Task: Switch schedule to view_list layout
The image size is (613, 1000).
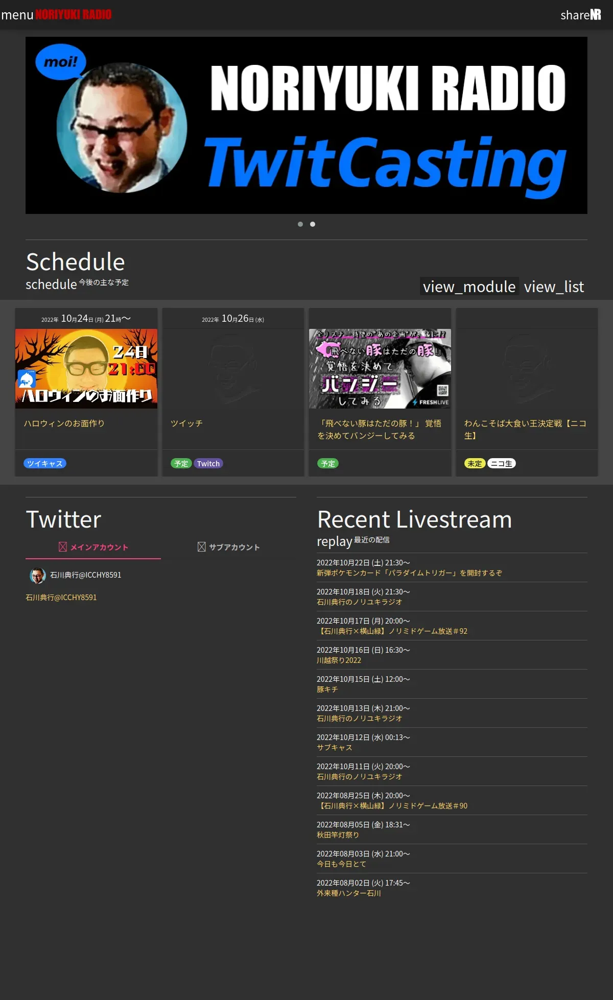Action: tap(554, 287)
